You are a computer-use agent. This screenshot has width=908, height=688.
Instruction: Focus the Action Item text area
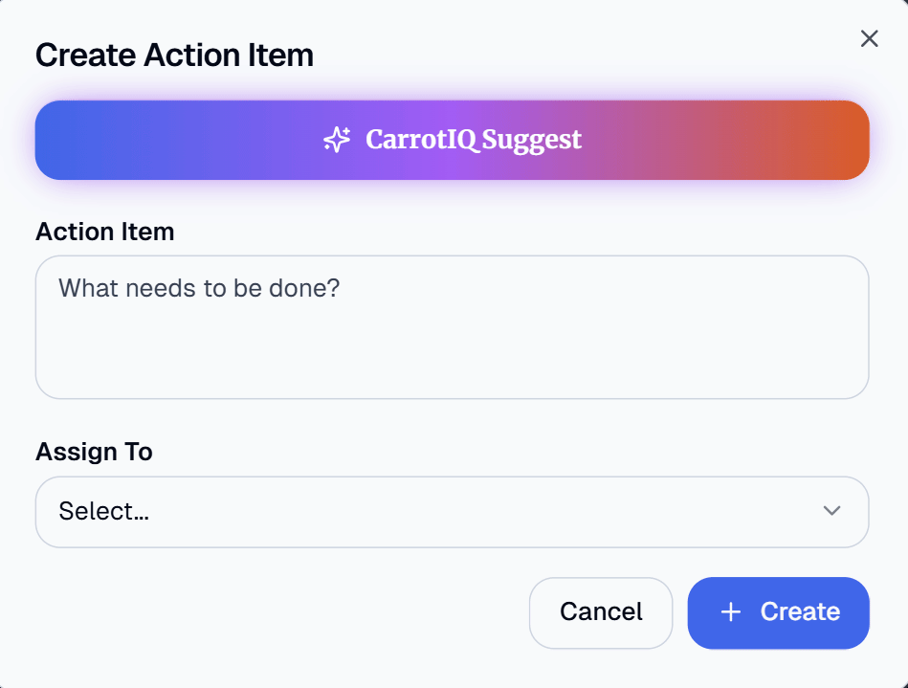(452, 327)
